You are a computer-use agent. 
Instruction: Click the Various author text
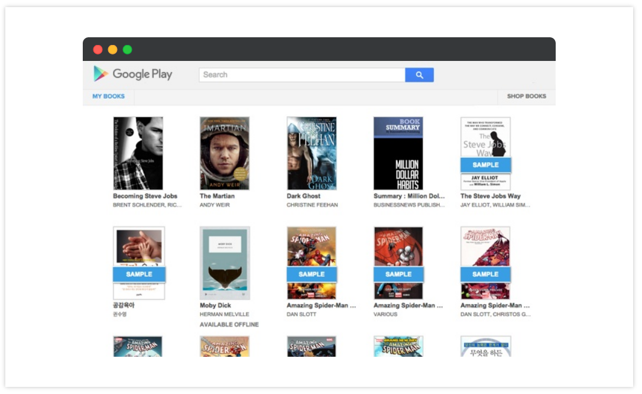point(385,314)
